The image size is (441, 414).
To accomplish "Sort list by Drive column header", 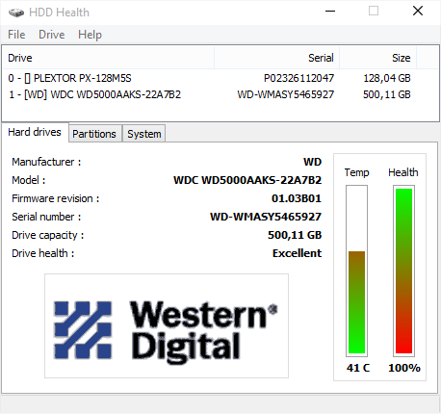I will 109,58.
